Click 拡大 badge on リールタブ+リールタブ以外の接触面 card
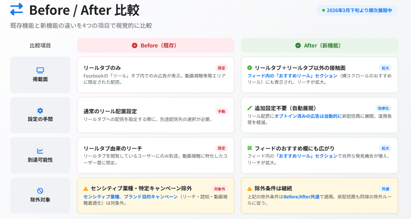Image resolution: width=411 pixels, height=219 pixels. pyautogui.click(x=385, y=68)
